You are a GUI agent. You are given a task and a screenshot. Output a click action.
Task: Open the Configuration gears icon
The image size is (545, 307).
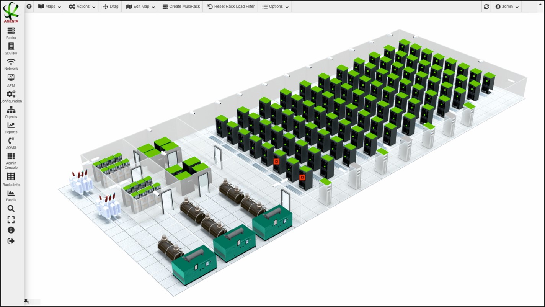coord(11,96)
